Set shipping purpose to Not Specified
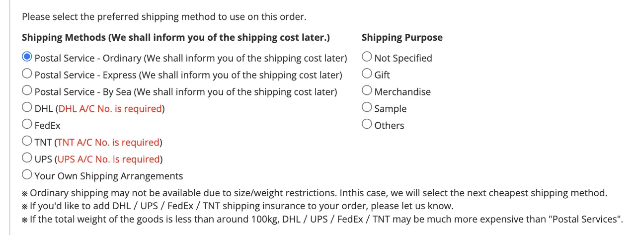636x235 pixels. coord(367,57)
